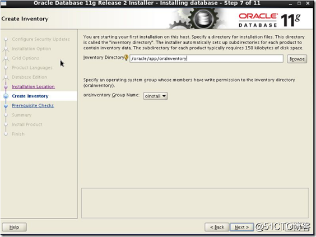Open Help for the installer
Image resolution: width=316 pixels, height=237 pixels.
tap(15, 227)
